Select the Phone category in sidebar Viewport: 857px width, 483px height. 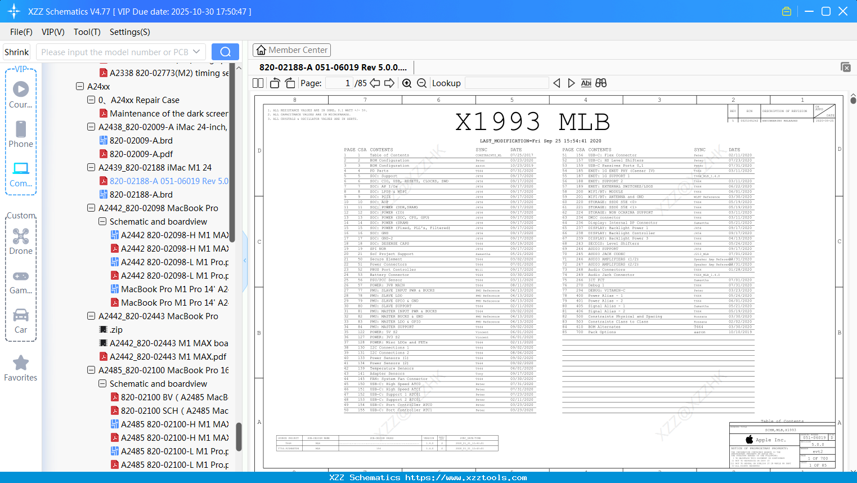(x=21, y=134)
